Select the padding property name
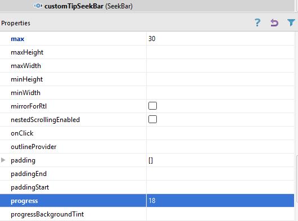The width and height of the screenshot is (298, 221). pyautogui.click(x=23, y=160)
